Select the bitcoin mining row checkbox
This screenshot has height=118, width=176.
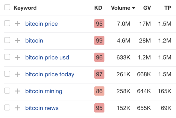click(x=7, y=91)
